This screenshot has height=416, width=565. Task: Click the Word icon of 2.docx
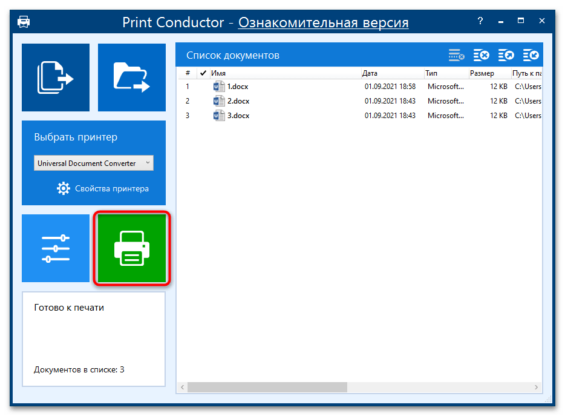pyautogui.click(x=219, y=101)
